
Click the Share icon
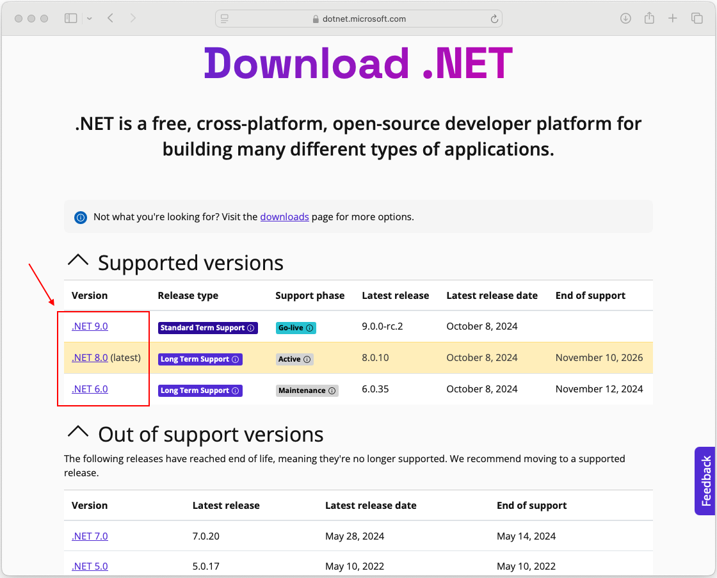tap(649, 18)
